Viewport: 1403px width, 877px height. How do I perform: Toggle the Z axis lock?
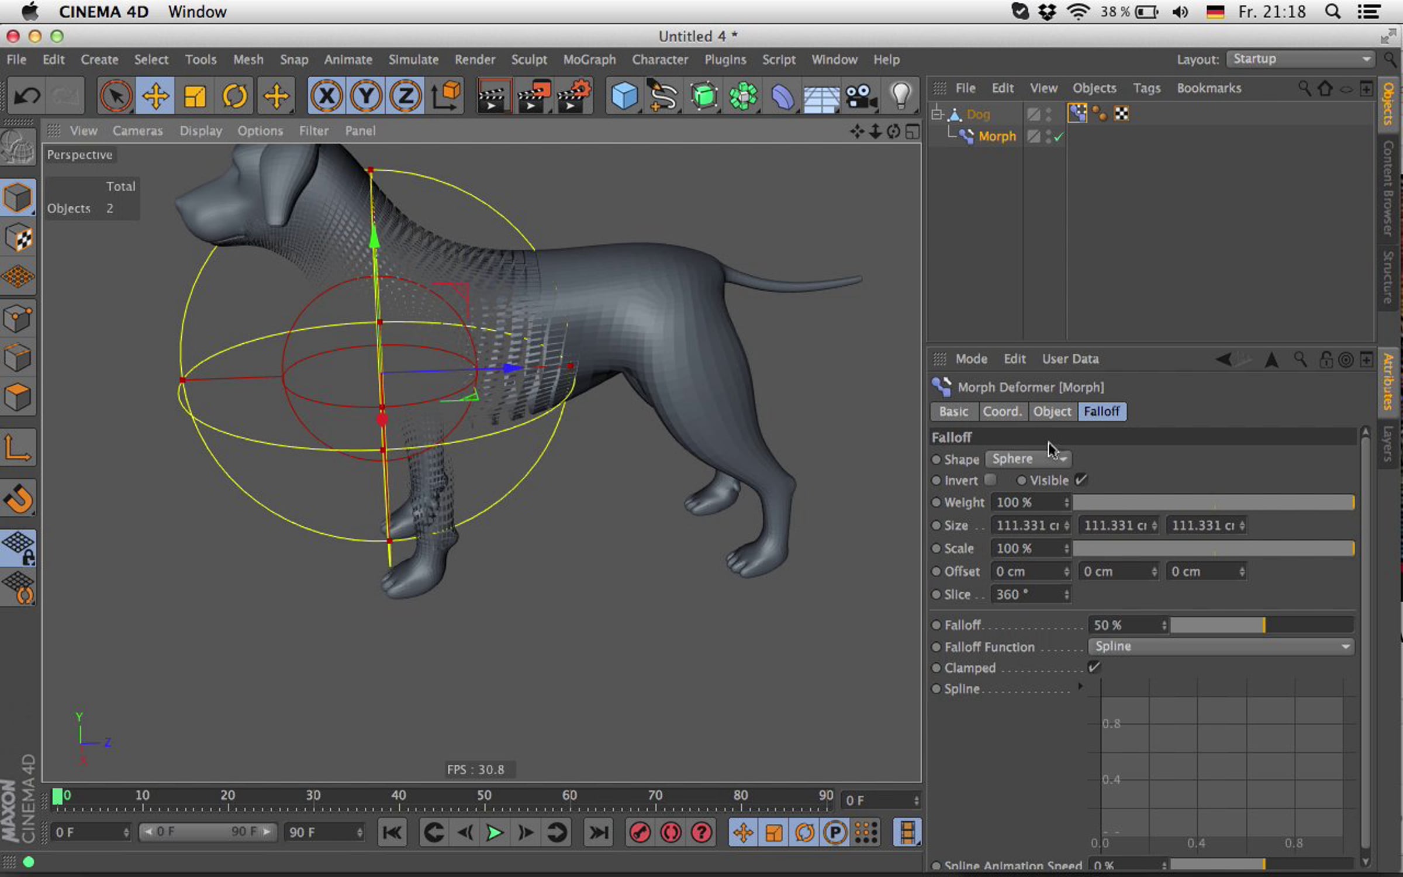(x=406, y=95)
